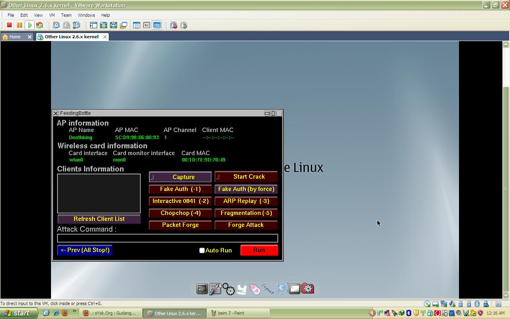Launch the Beini bib icon in dock
Viewport: 510px width, 319px height.
[x=242, y=289]
